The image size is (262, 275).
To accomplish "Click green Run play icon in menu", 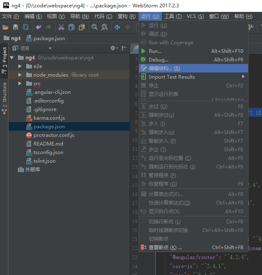I will [x=143, y=51].
